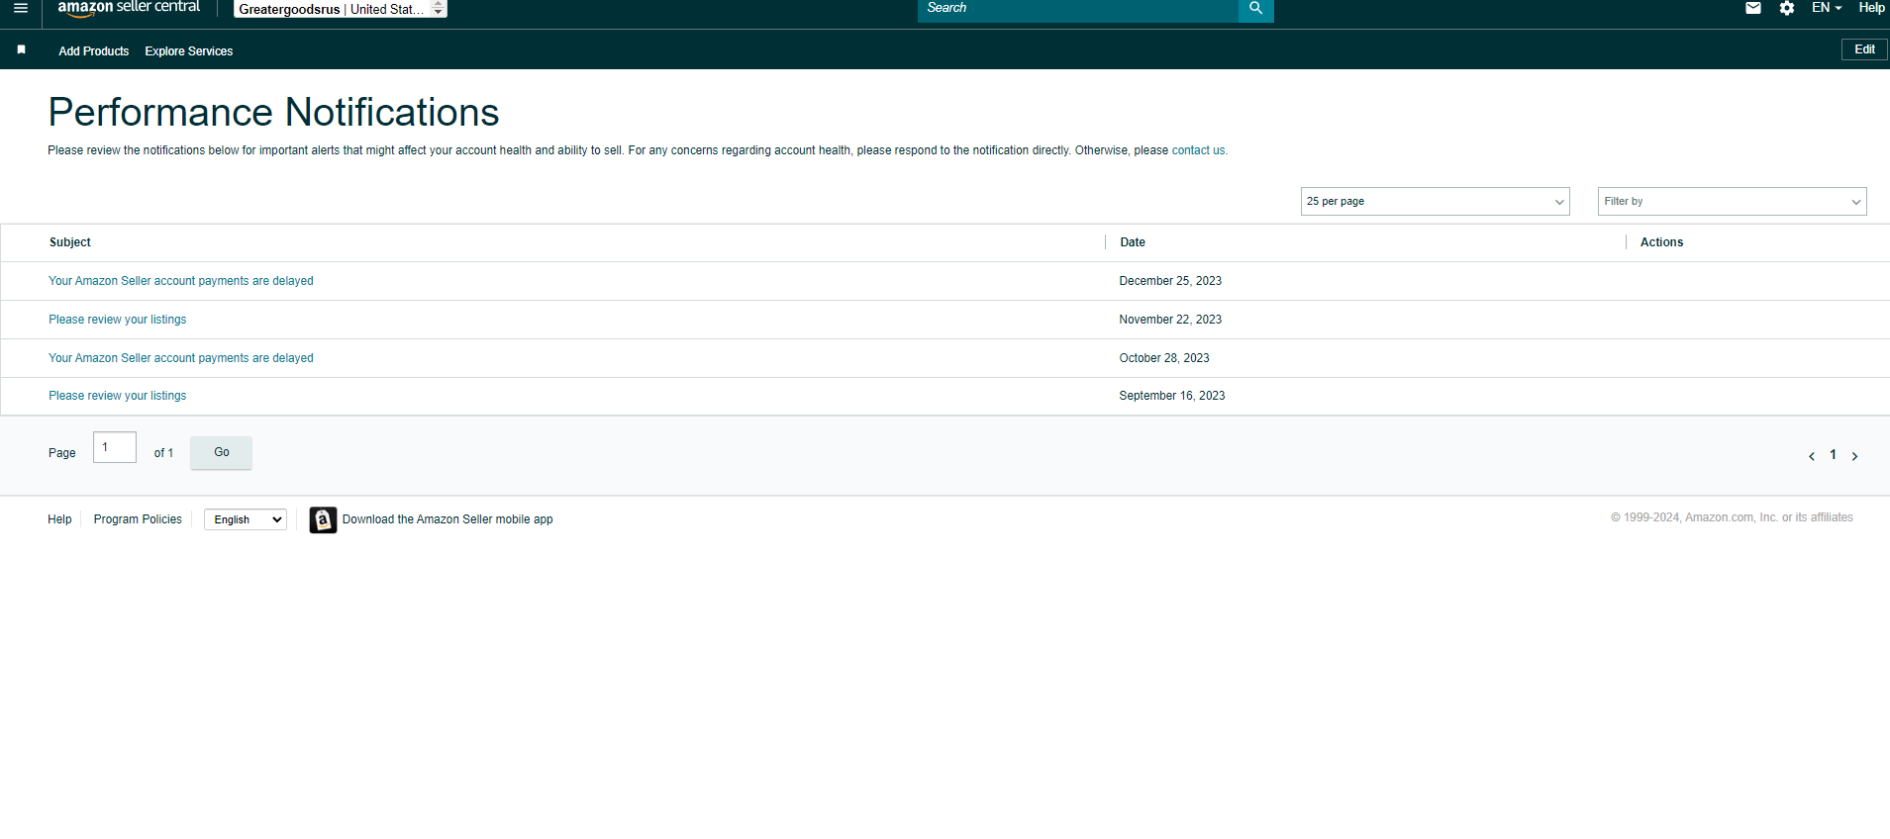Open September 16 Please review your listings
The width and height of the screenshot is (1890, 839).
(x=118, y=396)
